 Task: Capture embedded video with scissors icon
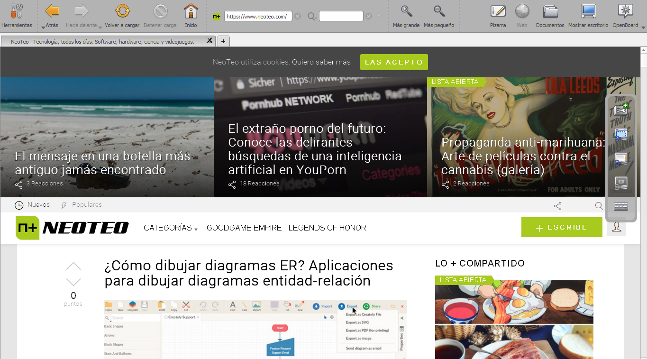pyautogui.click(x=621, y=183)
